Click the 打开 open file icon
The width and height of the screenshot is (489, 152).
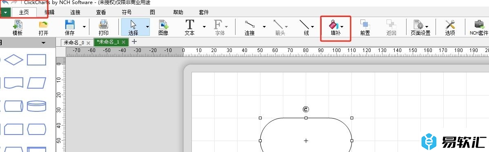pyautogui.click(x=43, y=27)
